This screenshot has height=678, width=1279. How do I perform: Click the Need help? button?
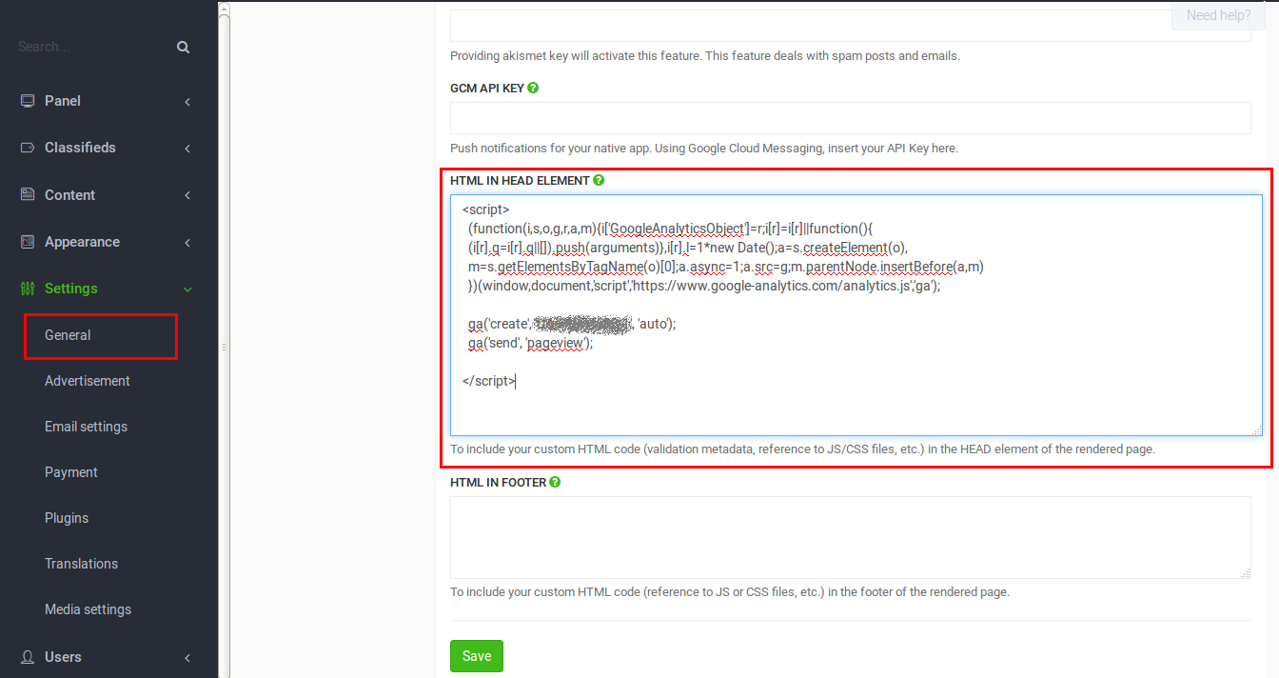click(1218, 15)
